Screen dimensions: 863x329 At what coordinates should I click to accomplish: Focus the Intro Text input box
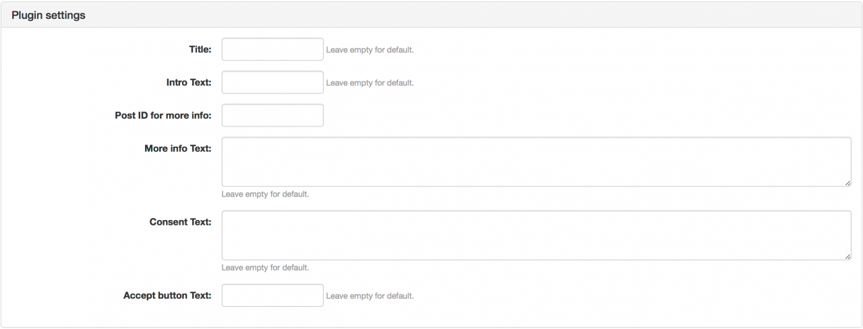pyautogui.click(x=272, y=82)
